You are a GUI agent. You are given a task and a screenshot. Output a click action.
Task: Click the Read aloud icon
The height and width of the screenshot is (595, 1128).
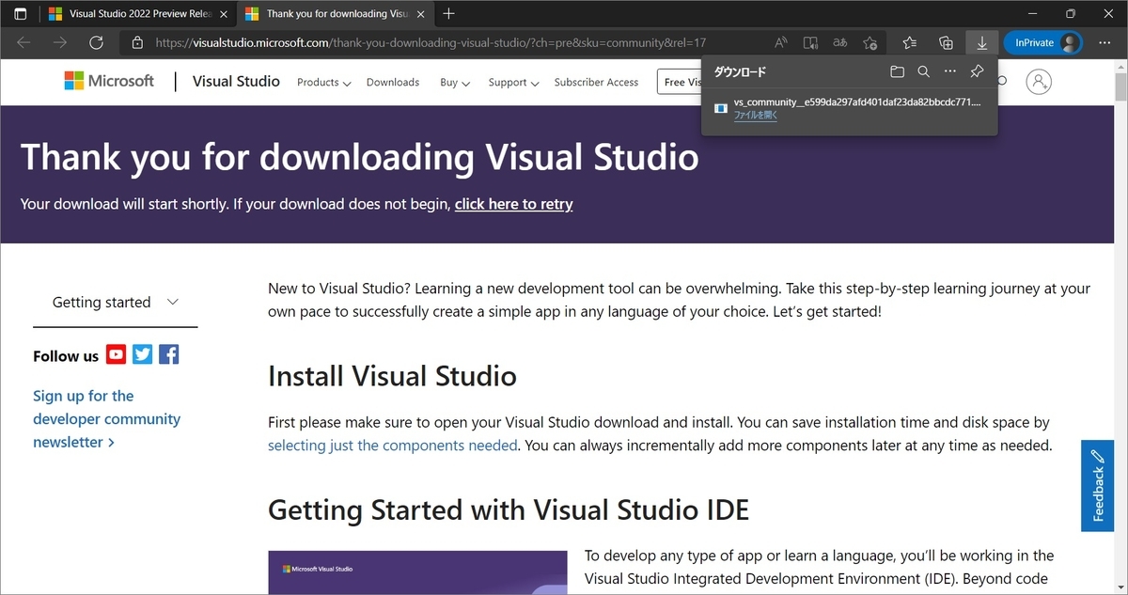pos(781,43)
